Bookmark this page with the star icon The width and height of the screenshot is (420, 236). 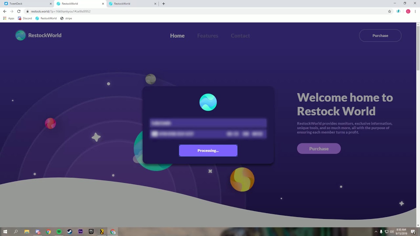[x=389, y=11]
